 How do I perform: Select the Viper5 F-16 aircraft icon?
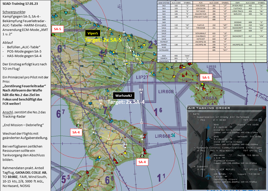[x=208, y=127]
